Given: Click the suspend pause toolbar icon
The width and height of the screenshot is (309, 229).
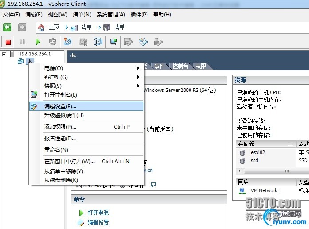Looking at the screenshot, I should click(x=23, y=42).
